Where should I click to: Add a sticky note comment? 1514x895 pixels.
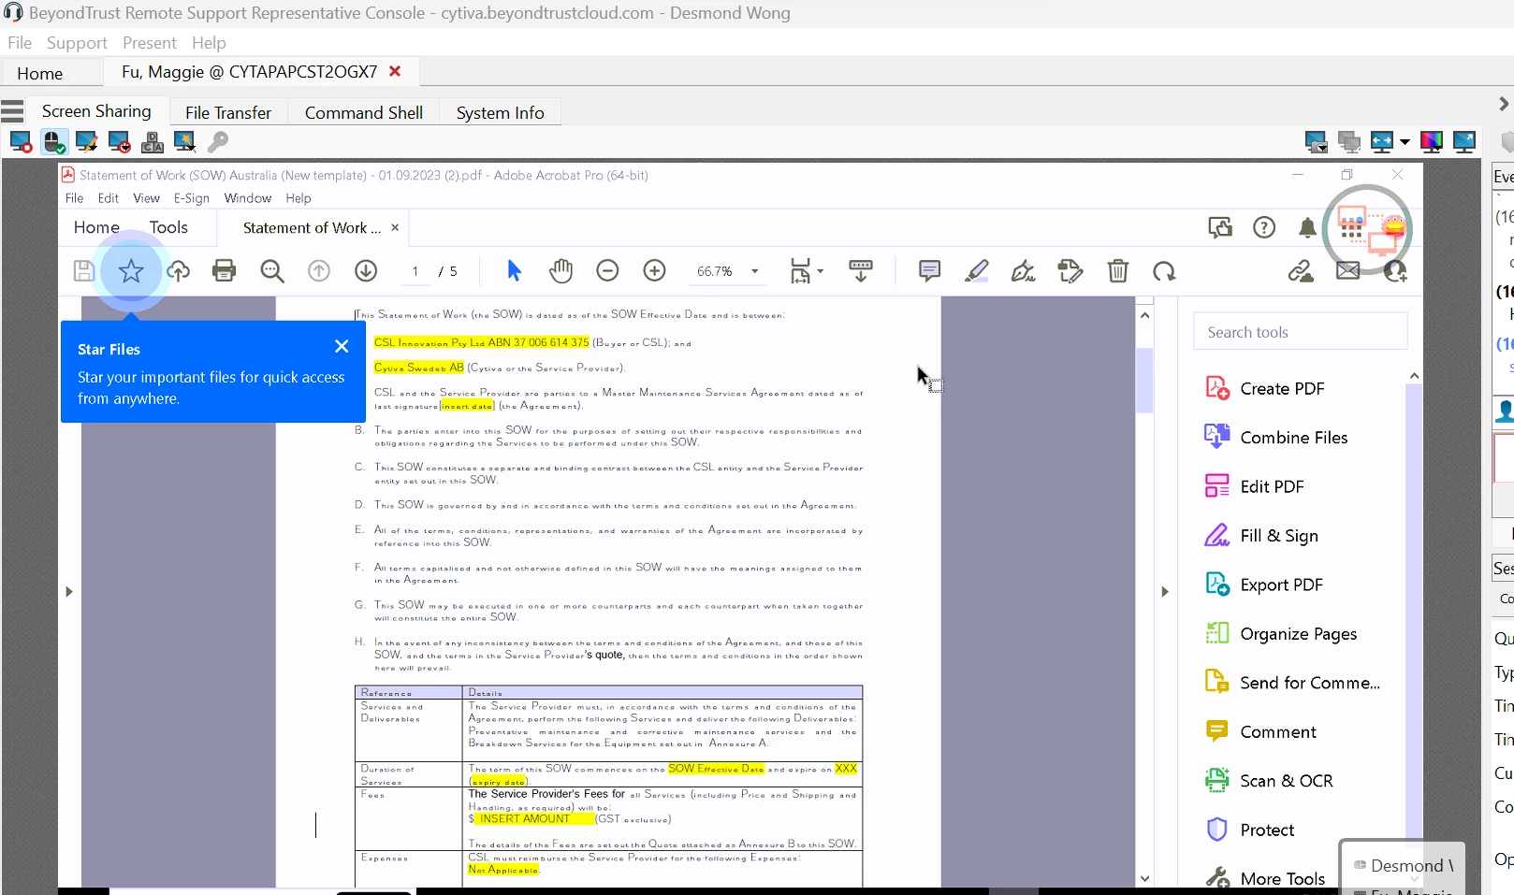click(x=929, y=271)
